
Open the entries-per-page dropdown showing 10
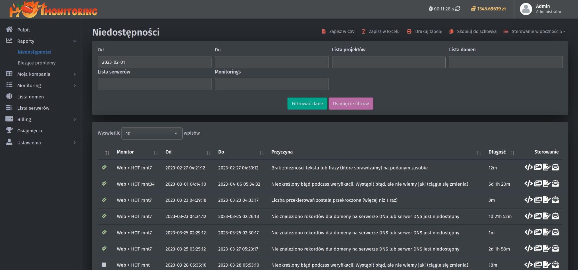[152, 133]
